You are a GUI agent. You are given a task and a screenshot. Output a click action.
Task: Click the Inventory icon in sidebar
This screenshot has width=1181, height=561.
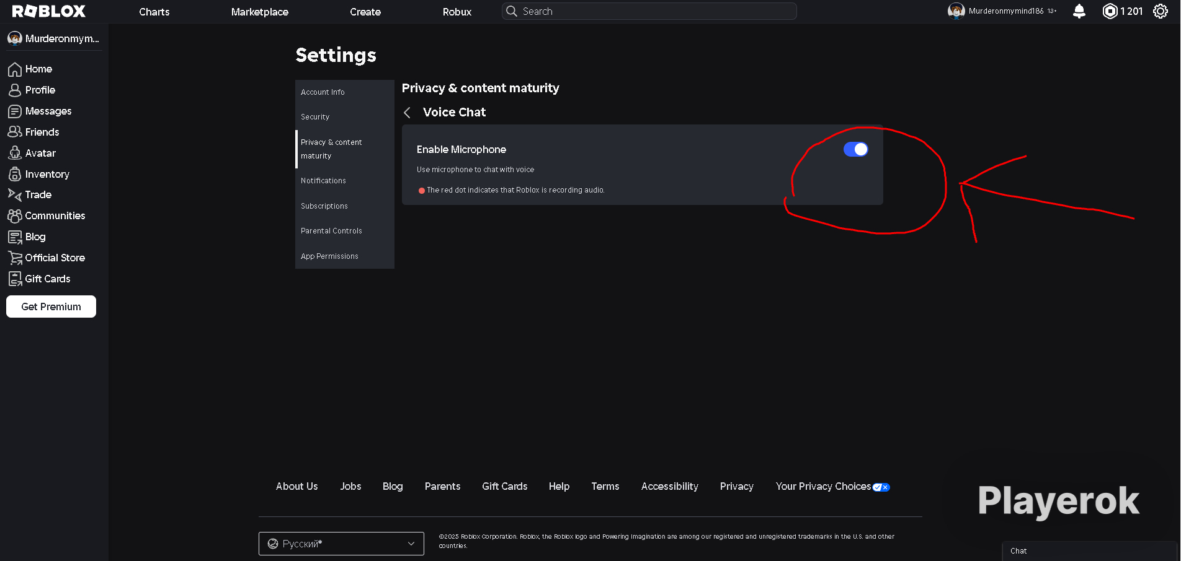(x=15, y=174)
